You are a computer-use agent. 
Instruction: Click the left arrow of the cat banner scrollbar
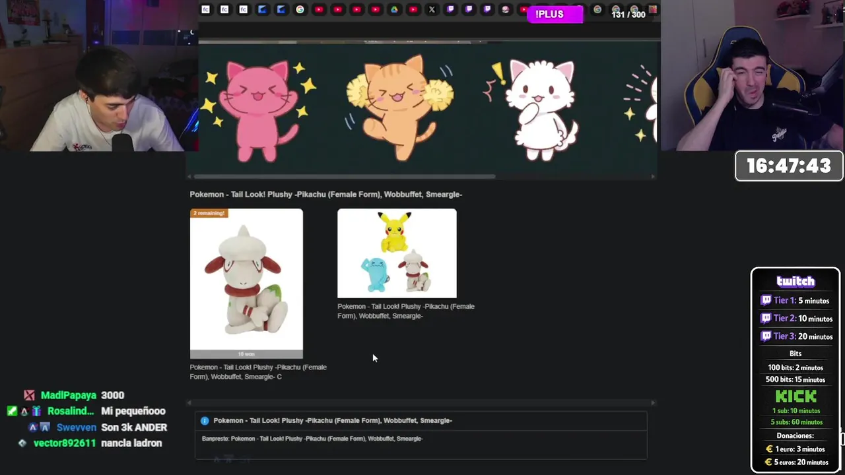190,176
